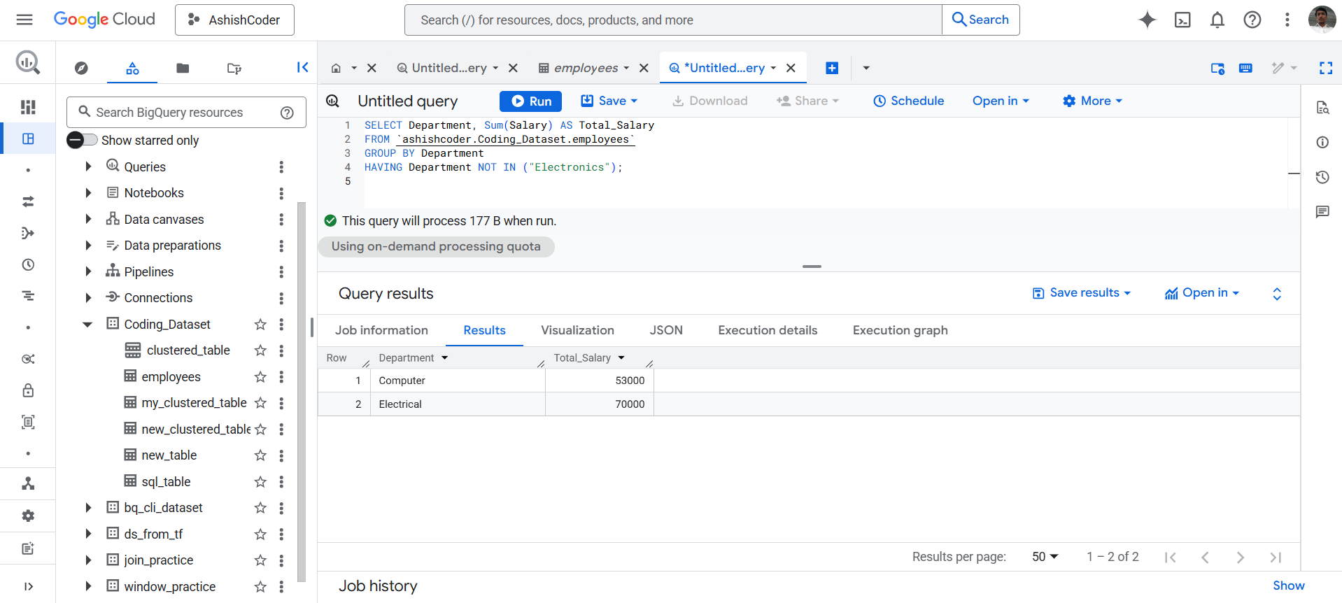Open help question mark icon
The width and height of the screenshot is (1342, 603).
[1252, 20]
